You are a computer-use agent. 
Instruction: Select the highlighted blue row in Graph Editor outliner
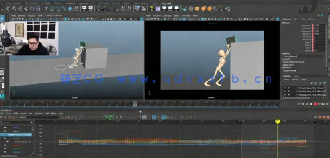(x=16, y=135)
